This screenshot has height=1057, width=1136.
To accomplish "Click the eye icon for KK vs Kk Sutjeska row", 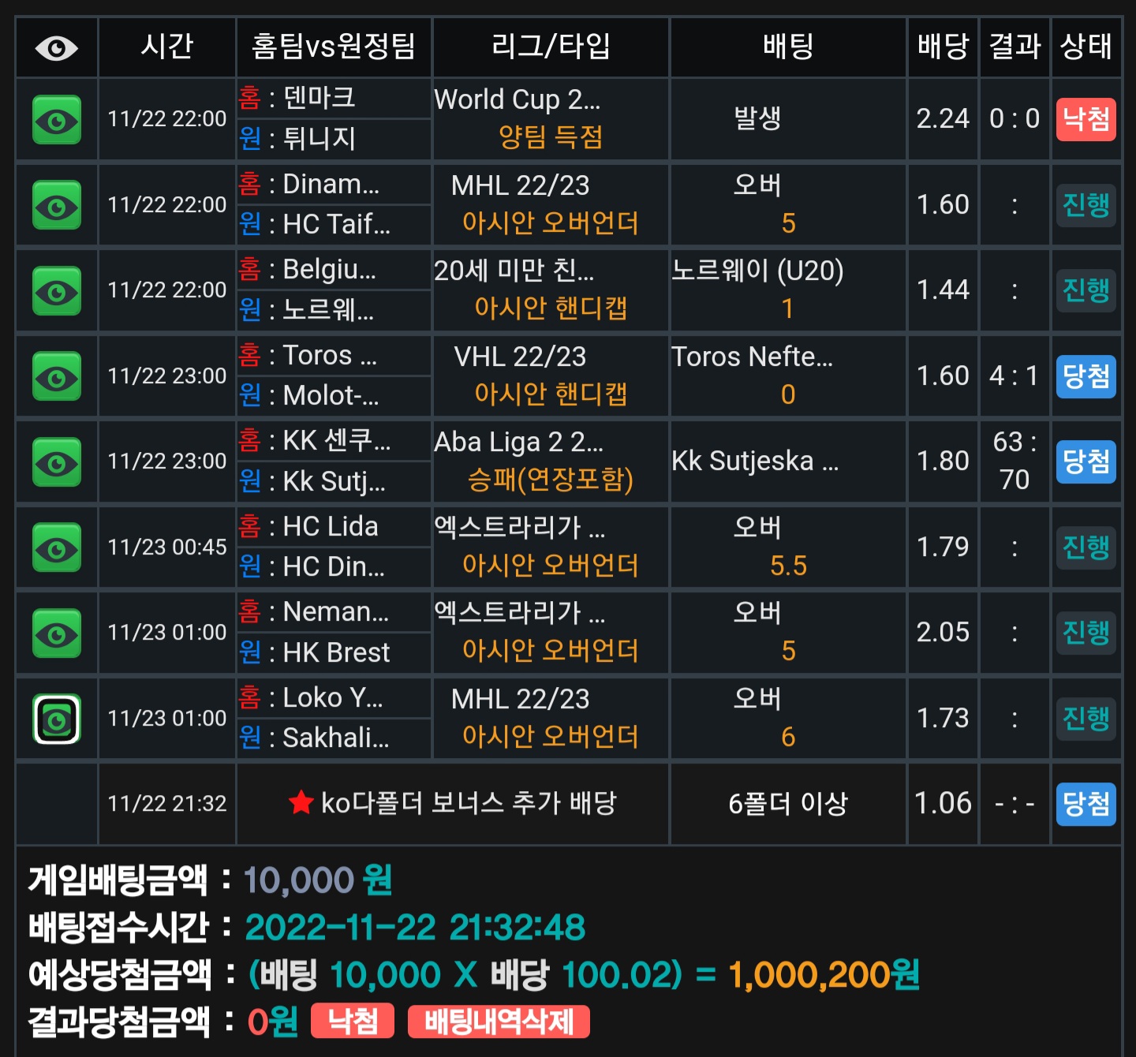I will point(57,462).
